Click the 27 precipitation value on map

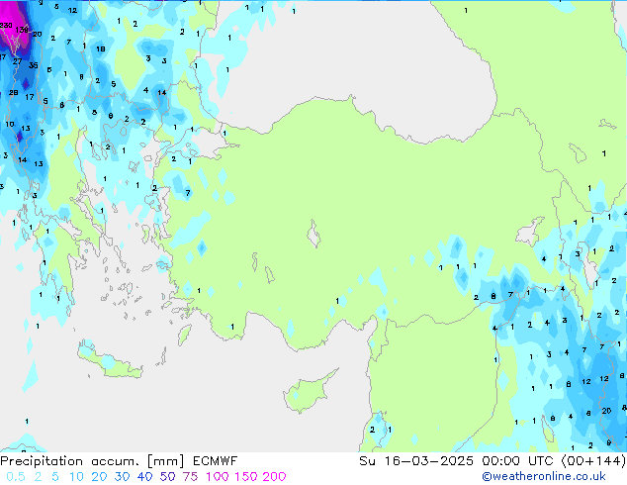[x=17, y=61]
